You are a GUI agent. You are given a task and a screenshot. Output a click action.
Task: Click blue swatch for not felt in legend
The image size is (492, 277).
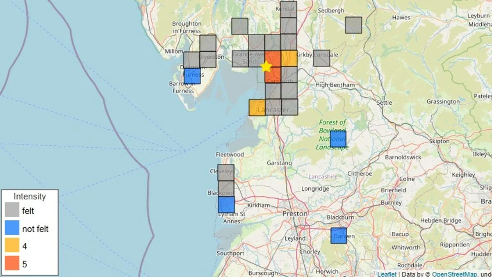click(x=12, y=228)
